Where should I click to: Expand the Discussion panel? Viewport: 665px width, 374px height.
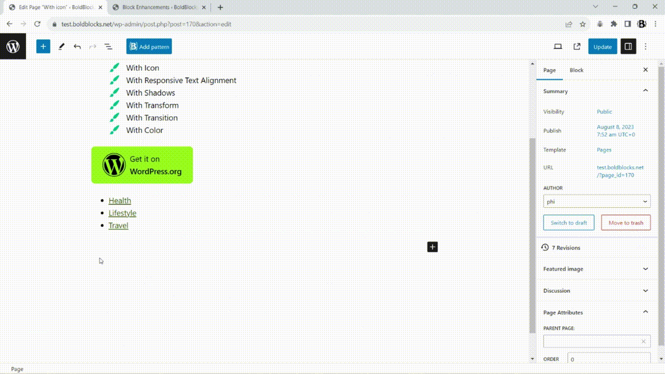[x=596, y=291]
